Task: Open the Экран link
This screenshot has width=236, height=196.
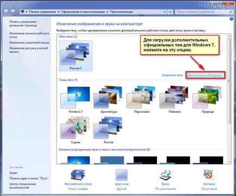Action: click(14, 173)
